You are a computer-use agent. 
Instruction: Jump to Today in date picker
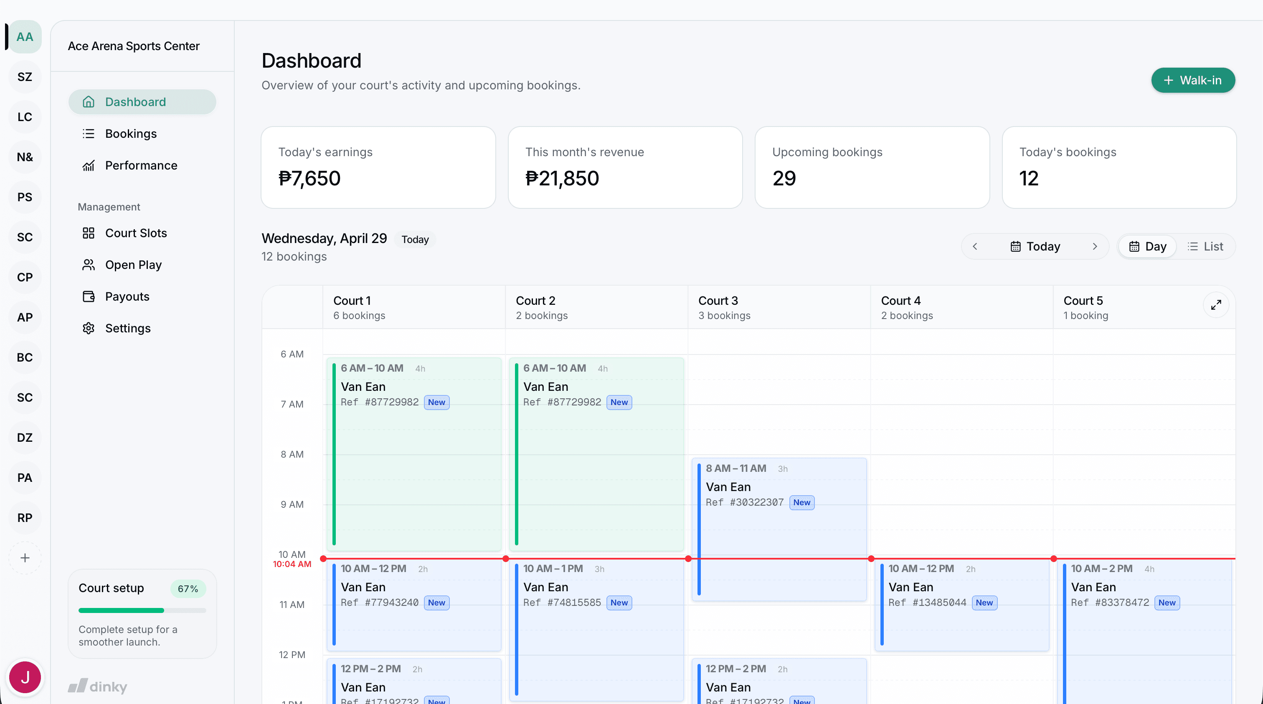1035,247
